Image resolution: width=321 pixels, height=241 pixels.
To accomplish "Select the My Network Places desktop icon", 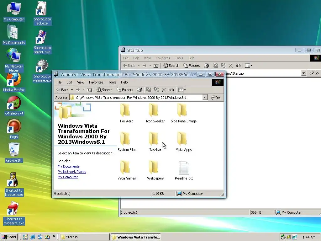I will [14, 60].
